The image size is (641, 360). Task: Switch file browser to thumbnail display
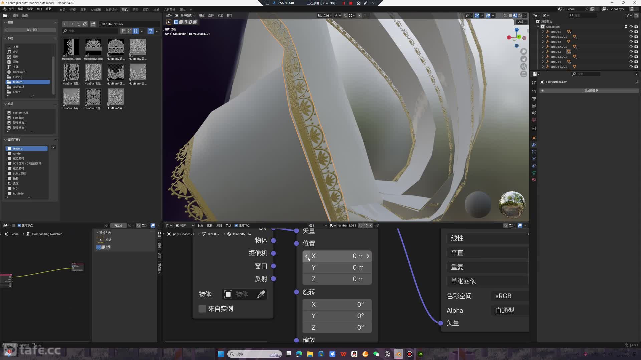136,31
